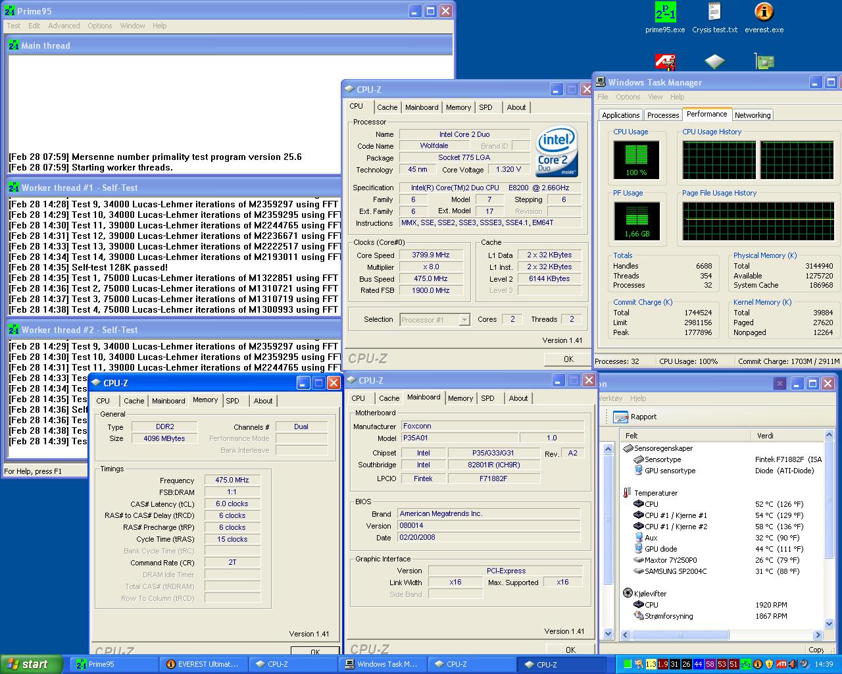The width and height of the screenshot is (842, 674).
Task: Click the orange Everest info tray icon
Action: (757, 664)
